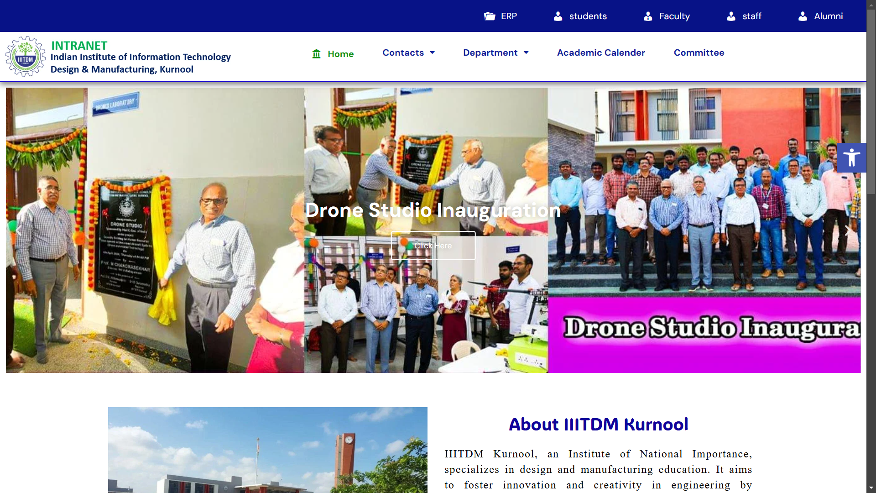Open the accessibility tools widget
The height and width of the screenshot is (493, 876).
pyautogui.click(x=851, y=158)
